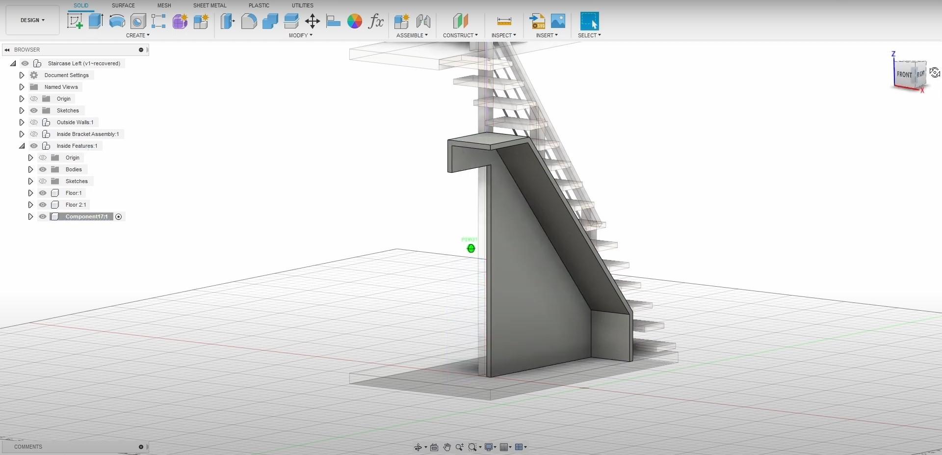Select the SOLID tab
942x455 pixels.
(81, 5)
